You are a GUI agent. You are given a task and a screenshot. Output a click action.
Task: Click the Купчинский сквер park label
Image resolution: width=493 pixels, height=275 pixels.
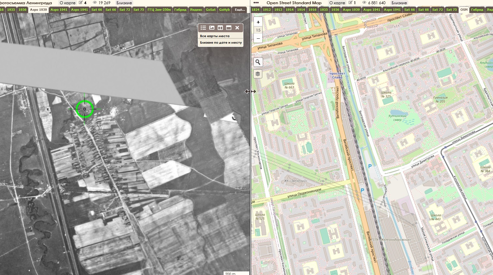(x=398, y=117)
